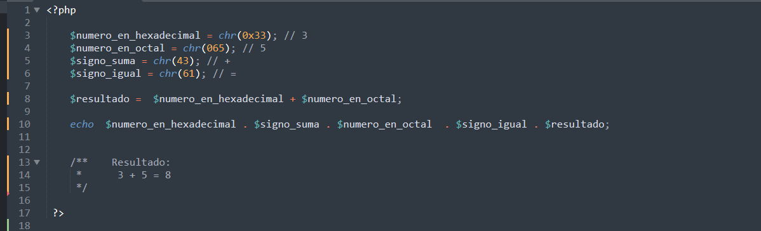761x231 pixels.
Task: Place cursor on the closing ?> tag
Action: click(x=58, y=213)
